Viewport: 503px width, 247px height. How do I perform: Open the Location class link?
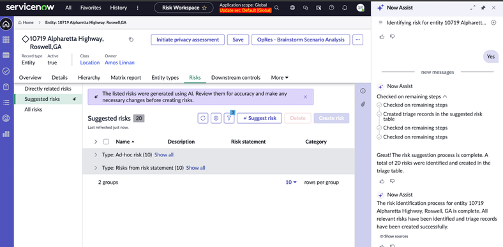point(90,63)
